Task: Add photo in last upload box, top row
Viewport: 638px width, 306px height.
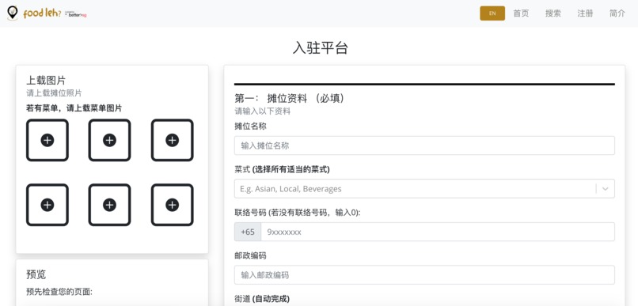Action: (x=172, y=140)
